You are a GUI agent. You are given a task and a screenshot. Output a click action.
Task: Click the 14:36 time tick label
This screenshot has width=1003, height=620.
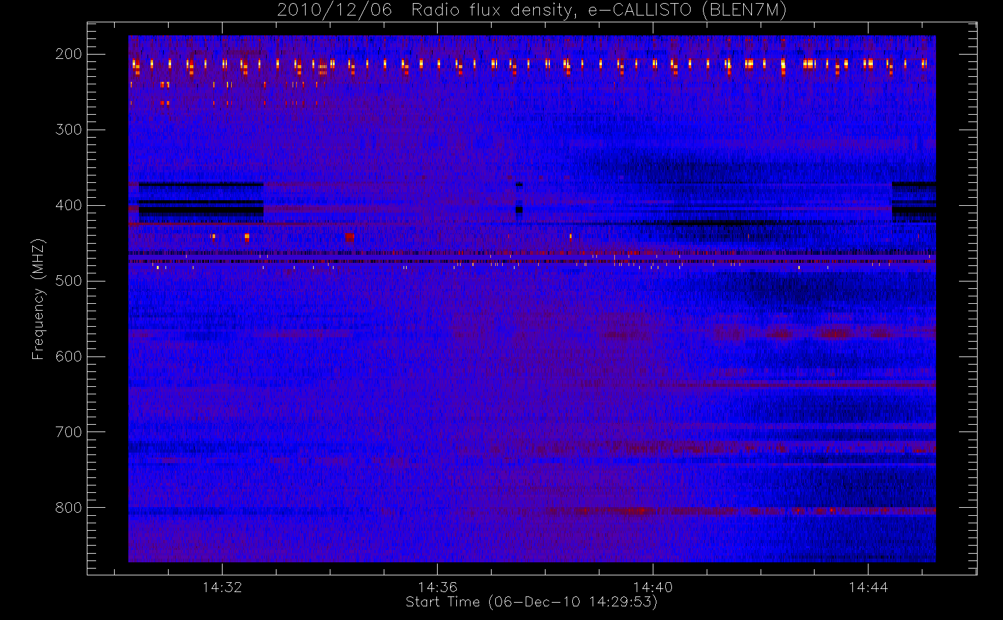coord(437,587)
